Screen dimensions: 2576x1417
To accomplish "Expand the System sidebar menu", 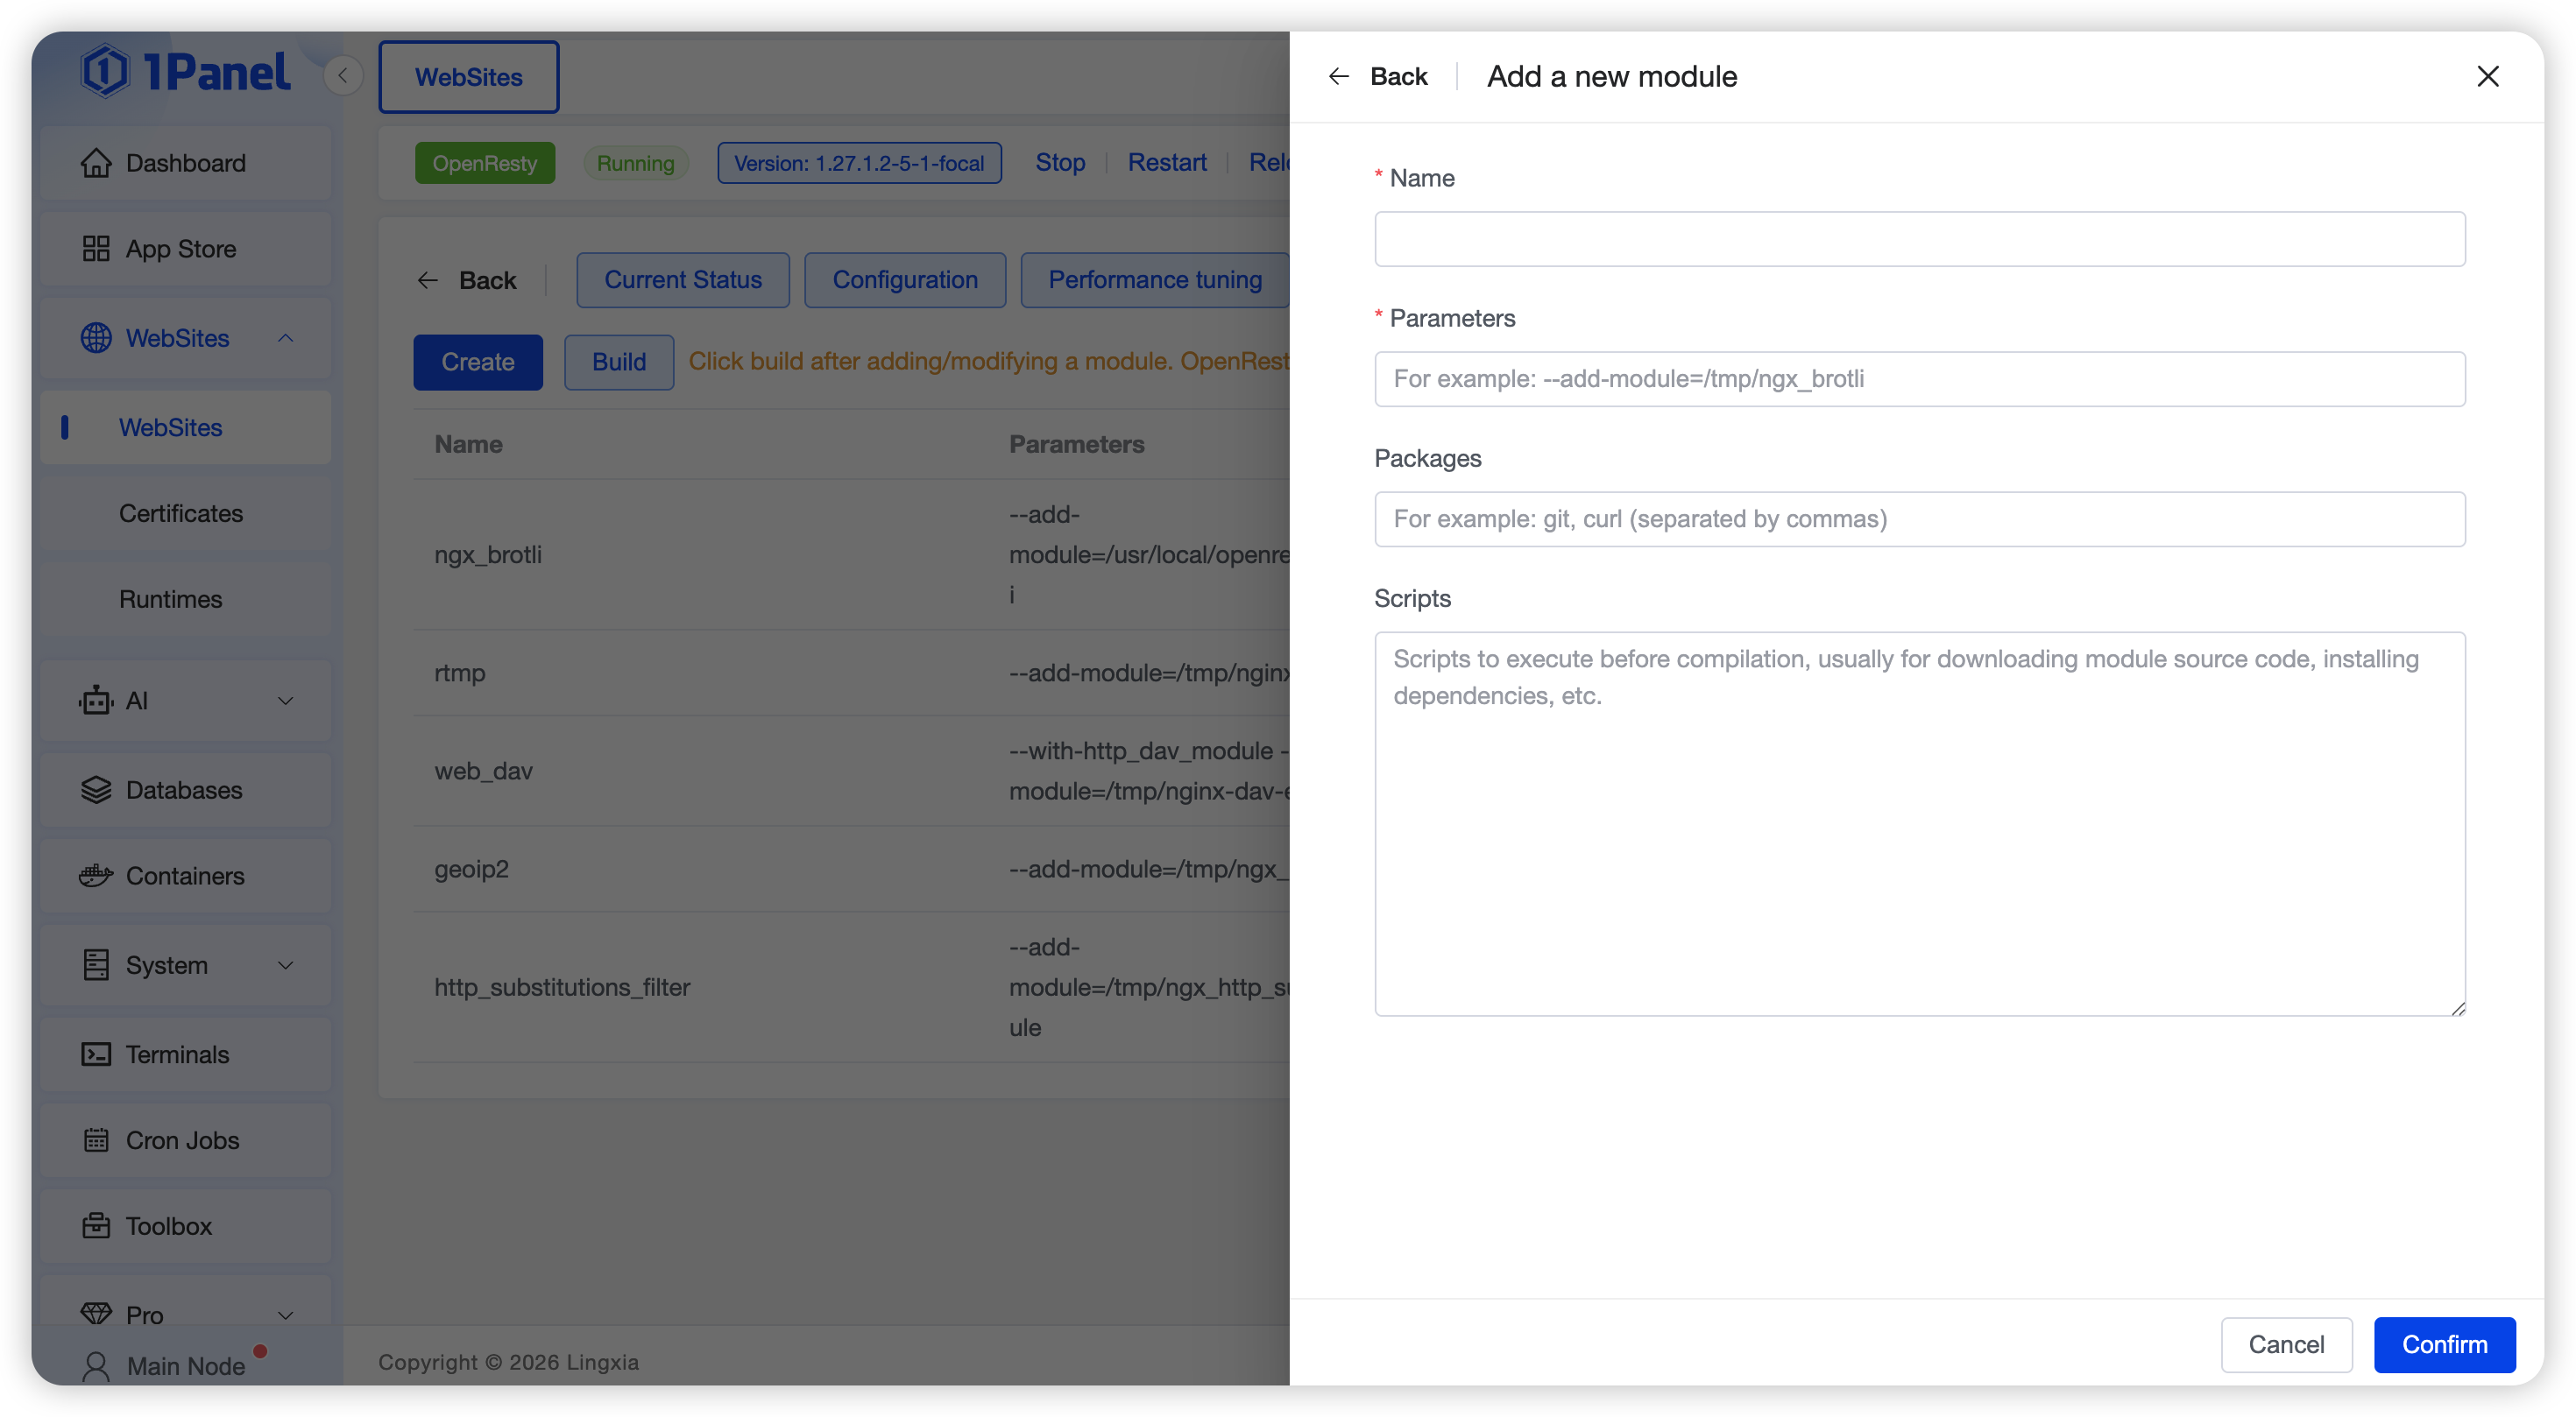I will pyautogui.click(x=285, y=965).
